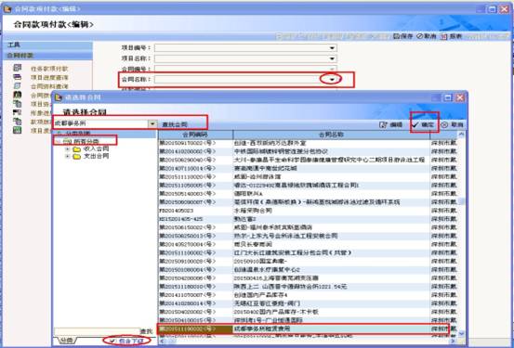Click the 取消 cancel button in main toolbar
Viewport: 514px width, 348px height.
(x=426, y=36)
